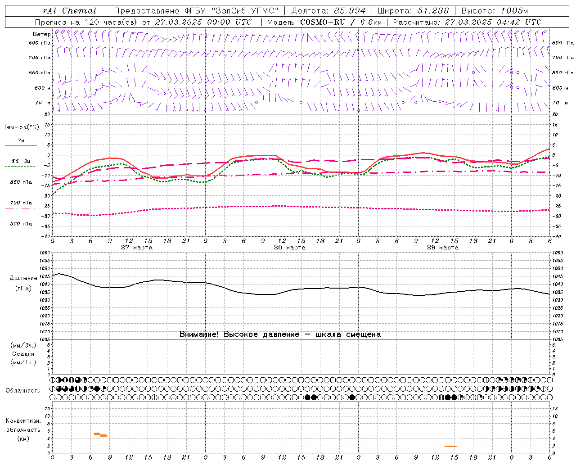Click the orange convective cloud bar on 29 марта
This screenshot has height=461, width=576.
(450, 447)
